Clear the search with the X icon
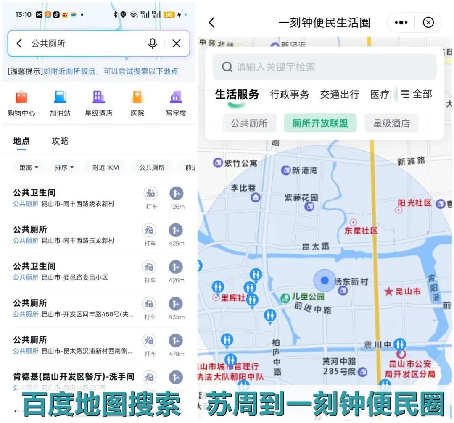 pos(177,43)
